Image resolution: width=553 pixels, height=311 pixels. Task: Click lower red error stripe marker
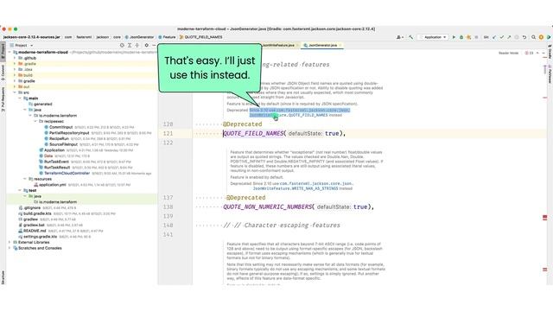coord(545,270)
